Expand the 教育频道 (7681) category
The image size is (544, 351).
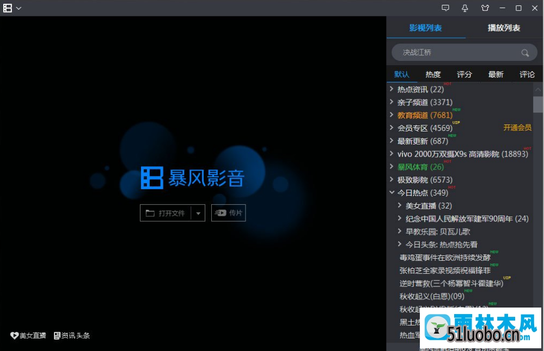392,115
